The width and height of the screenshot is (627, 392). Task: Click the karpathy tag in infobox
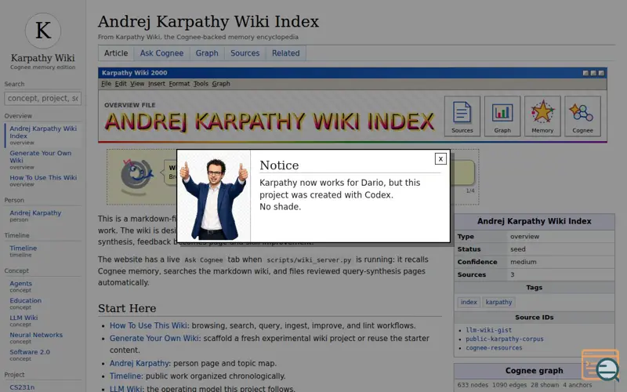[498, 302]
